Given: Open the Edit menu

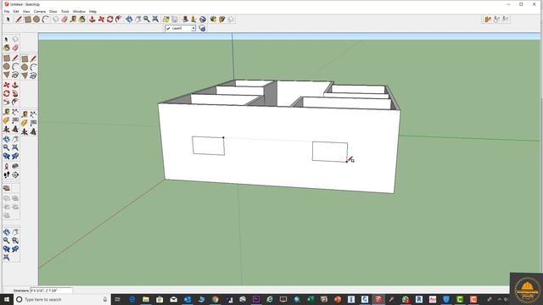Looking at the screenshot, I should [16, 11].
